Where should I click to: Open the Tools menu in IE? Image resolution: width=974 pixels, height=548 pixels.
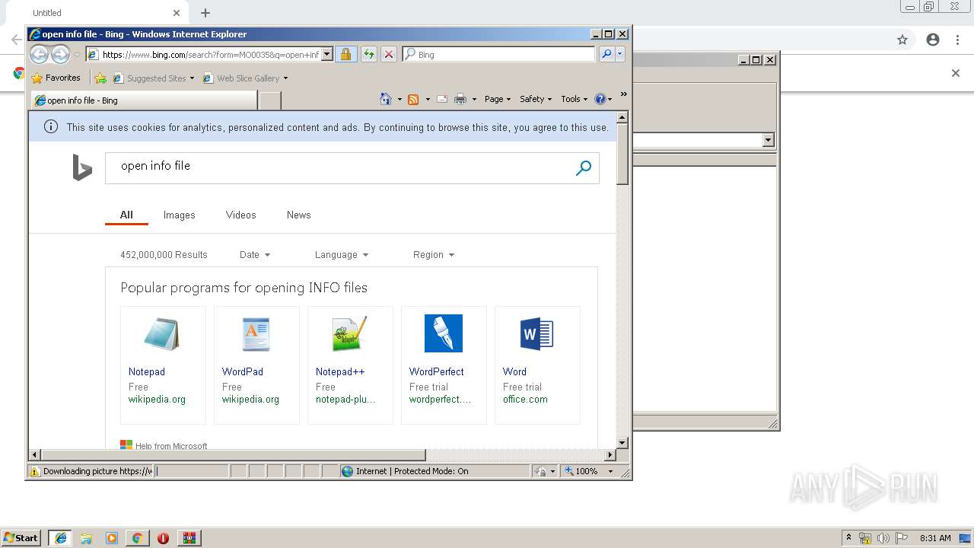pyautogui.click(x=574, y=99)
